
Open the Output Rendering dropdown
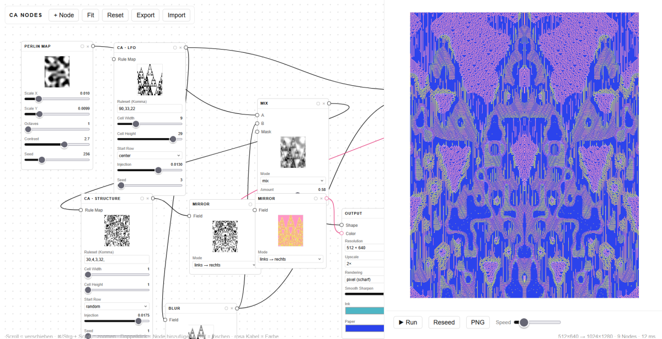[x=364, y=280]
